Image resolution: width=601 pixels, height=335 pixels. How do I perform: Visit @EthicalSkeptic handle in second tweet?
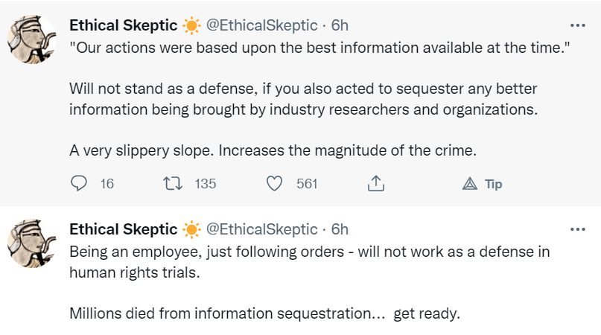point(261,229)
